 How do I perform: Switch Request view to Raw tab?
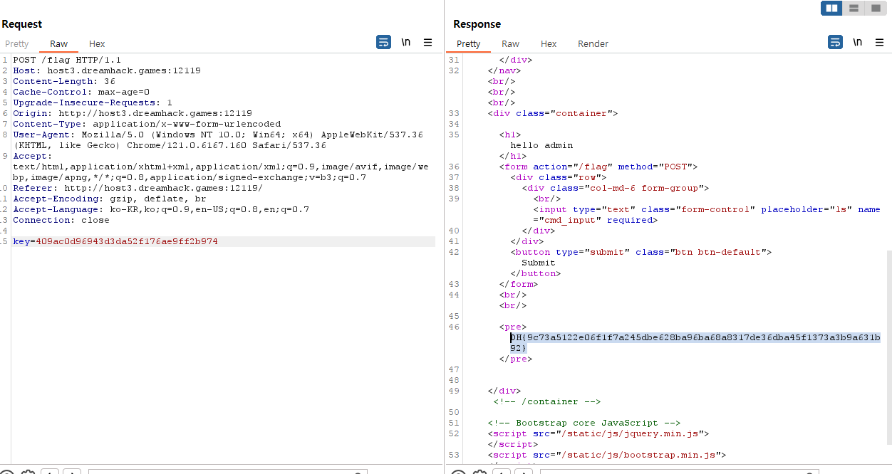click(58, 44)
